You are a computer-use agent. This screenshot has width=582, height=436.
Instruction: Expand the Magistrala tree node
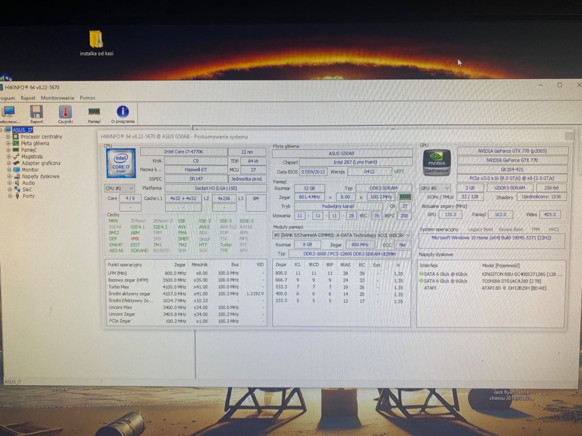[9, 156]
